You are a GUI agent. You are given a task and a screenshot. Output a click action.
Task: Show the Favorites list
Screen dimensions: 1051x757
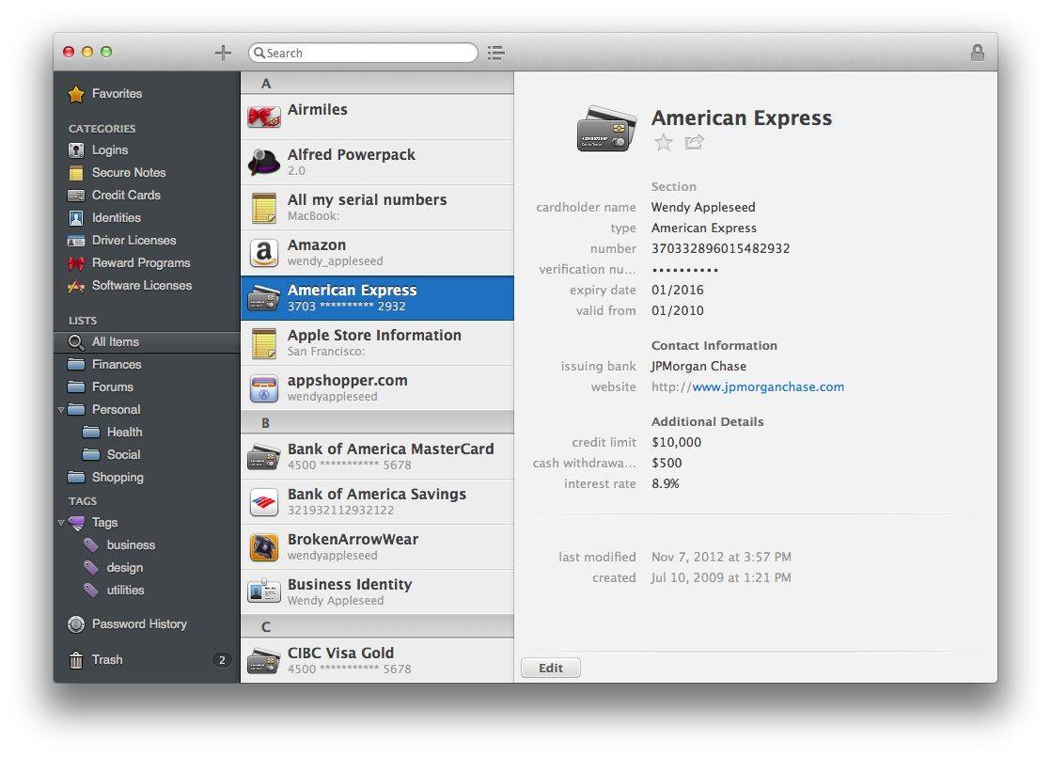[x=117, y=93]
